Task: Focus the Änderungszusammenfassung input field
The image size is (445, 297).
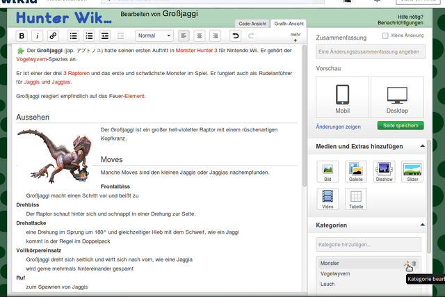Action: tap(371, 51)
